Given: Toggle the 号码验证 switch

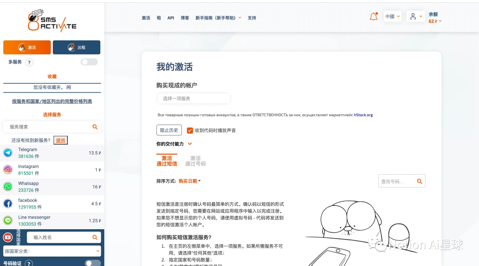Looking at the screenshot, I should point(93,263).
